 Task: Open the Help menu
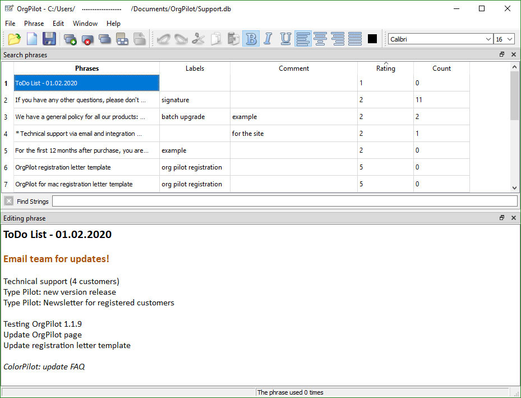click(x=113, y=23)
